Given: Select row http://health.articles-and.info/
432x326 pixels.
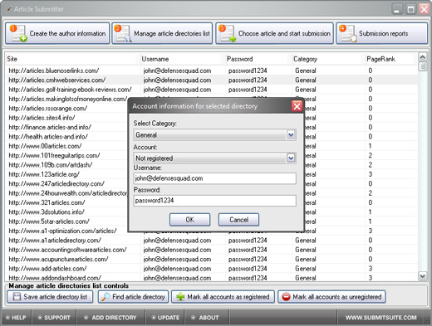Looking at the screenshot, I should tap(212, 136).
